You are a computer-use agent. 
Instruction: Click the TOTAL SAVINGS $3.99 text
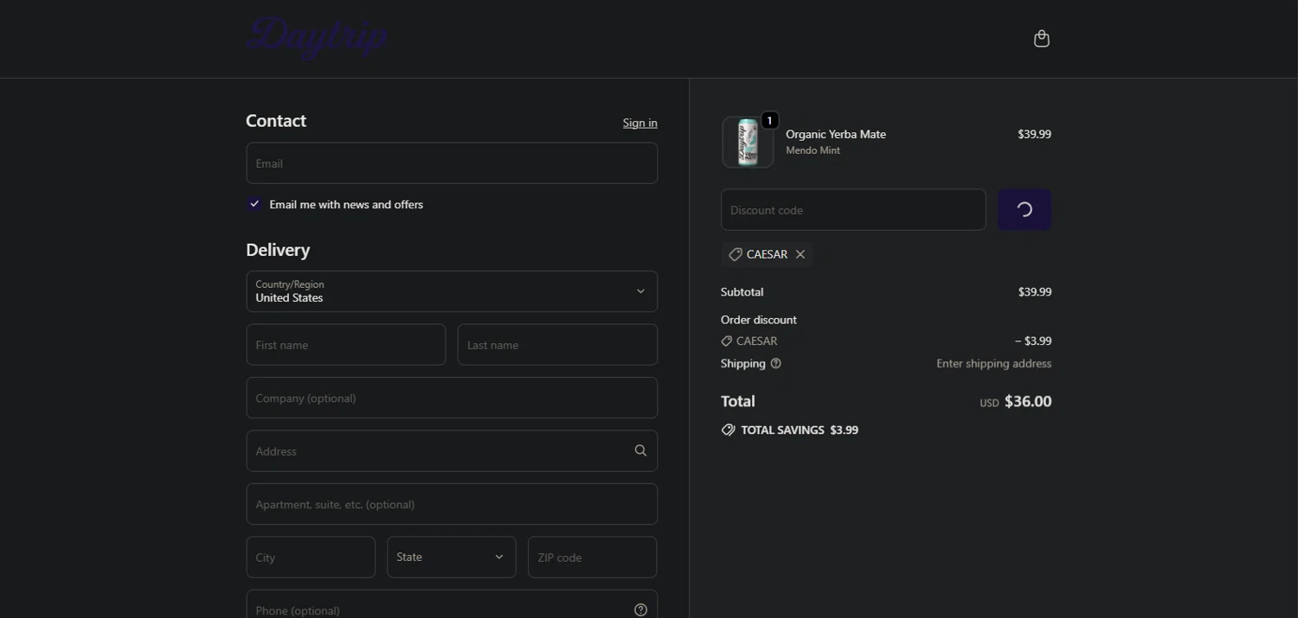(800, 430)
